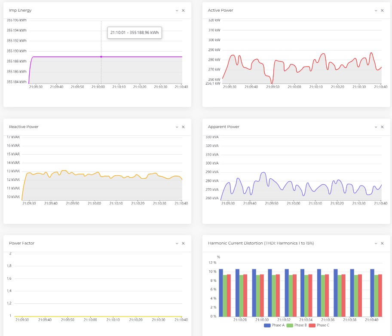
Task: Collapse the Harmonic Current Distortion chevron
Action: click(376, 243)
